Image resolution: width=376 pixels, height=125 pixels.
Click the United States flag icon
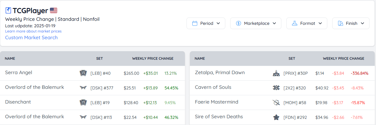click(54, 10)
